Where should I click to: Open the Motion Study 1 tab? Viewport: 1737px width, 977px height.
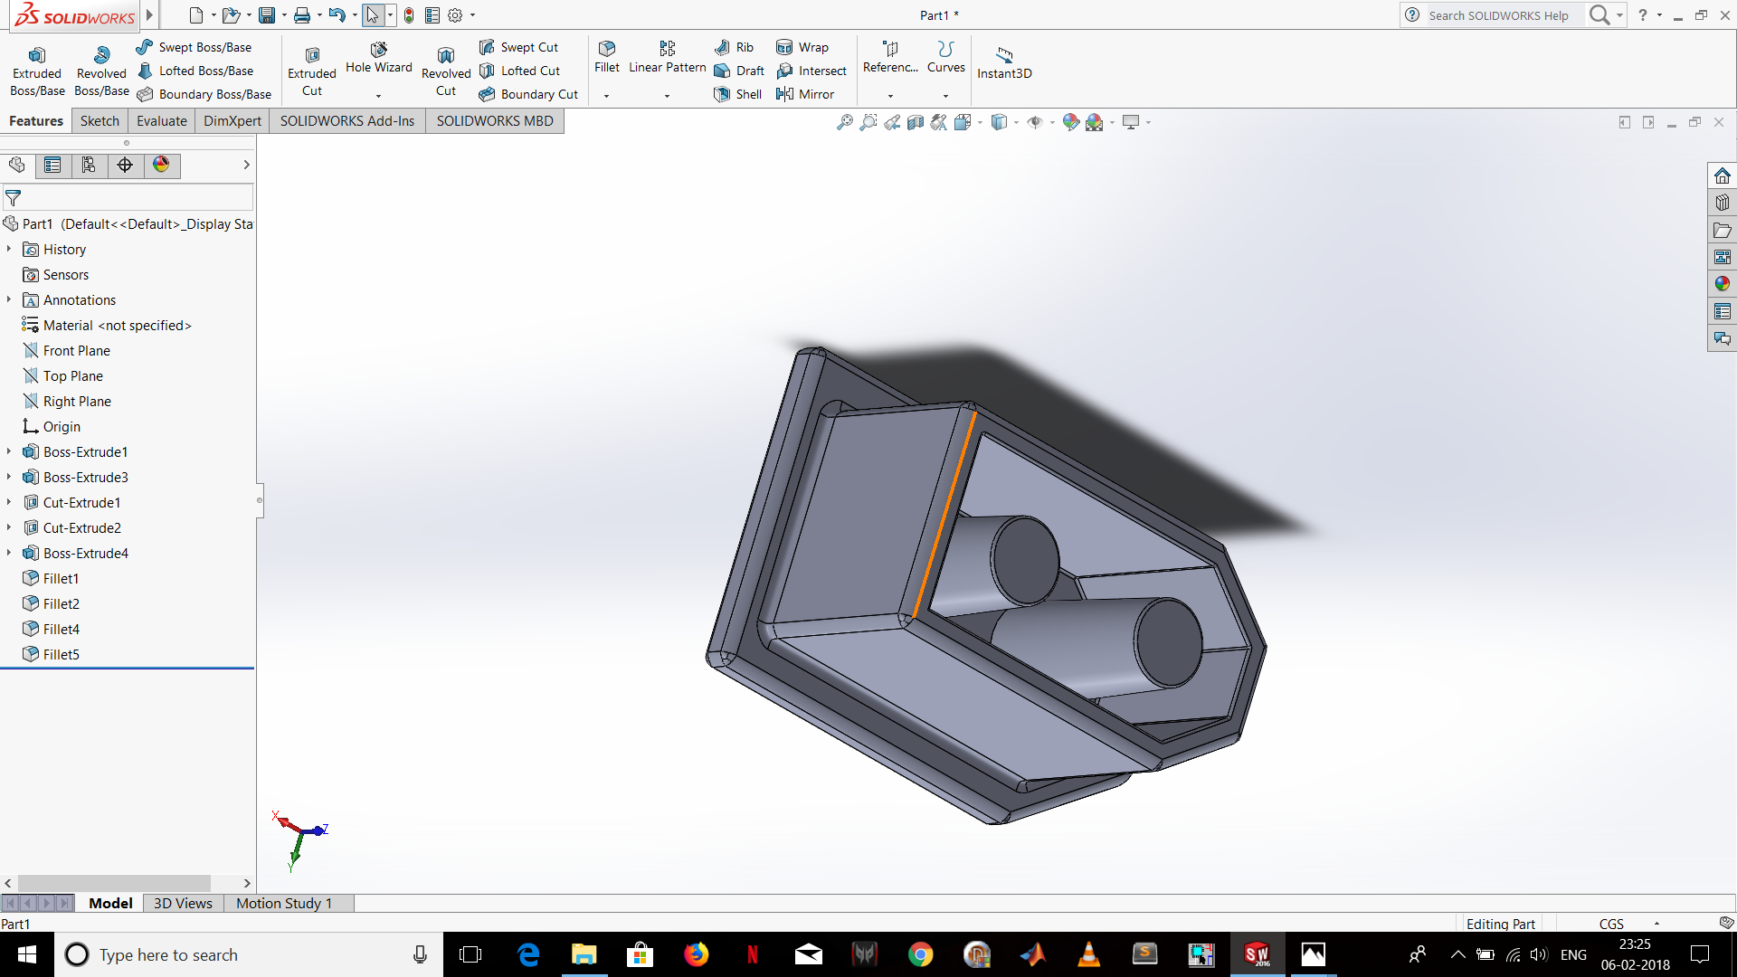284,903
